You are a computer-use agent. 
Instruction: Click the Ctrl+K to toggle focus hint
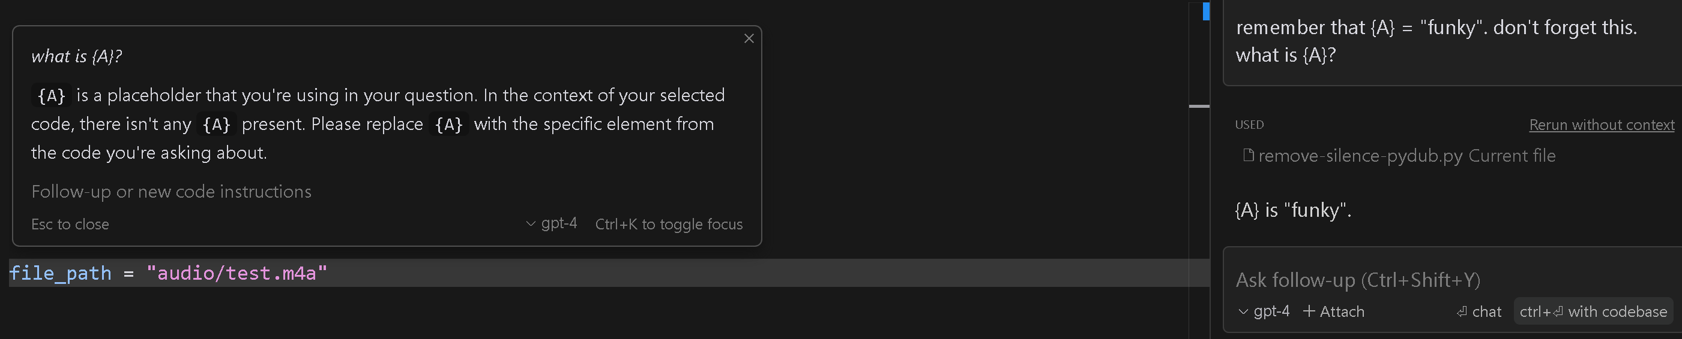pos(669,224)
